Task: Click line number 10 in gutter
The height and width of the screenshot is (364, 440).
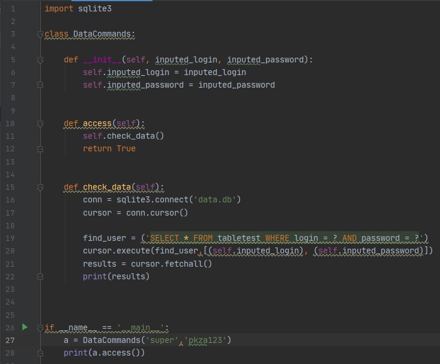Action: click(x=10, y=123)
